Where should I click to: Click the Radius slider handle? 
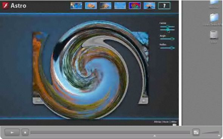coord(172,48)
